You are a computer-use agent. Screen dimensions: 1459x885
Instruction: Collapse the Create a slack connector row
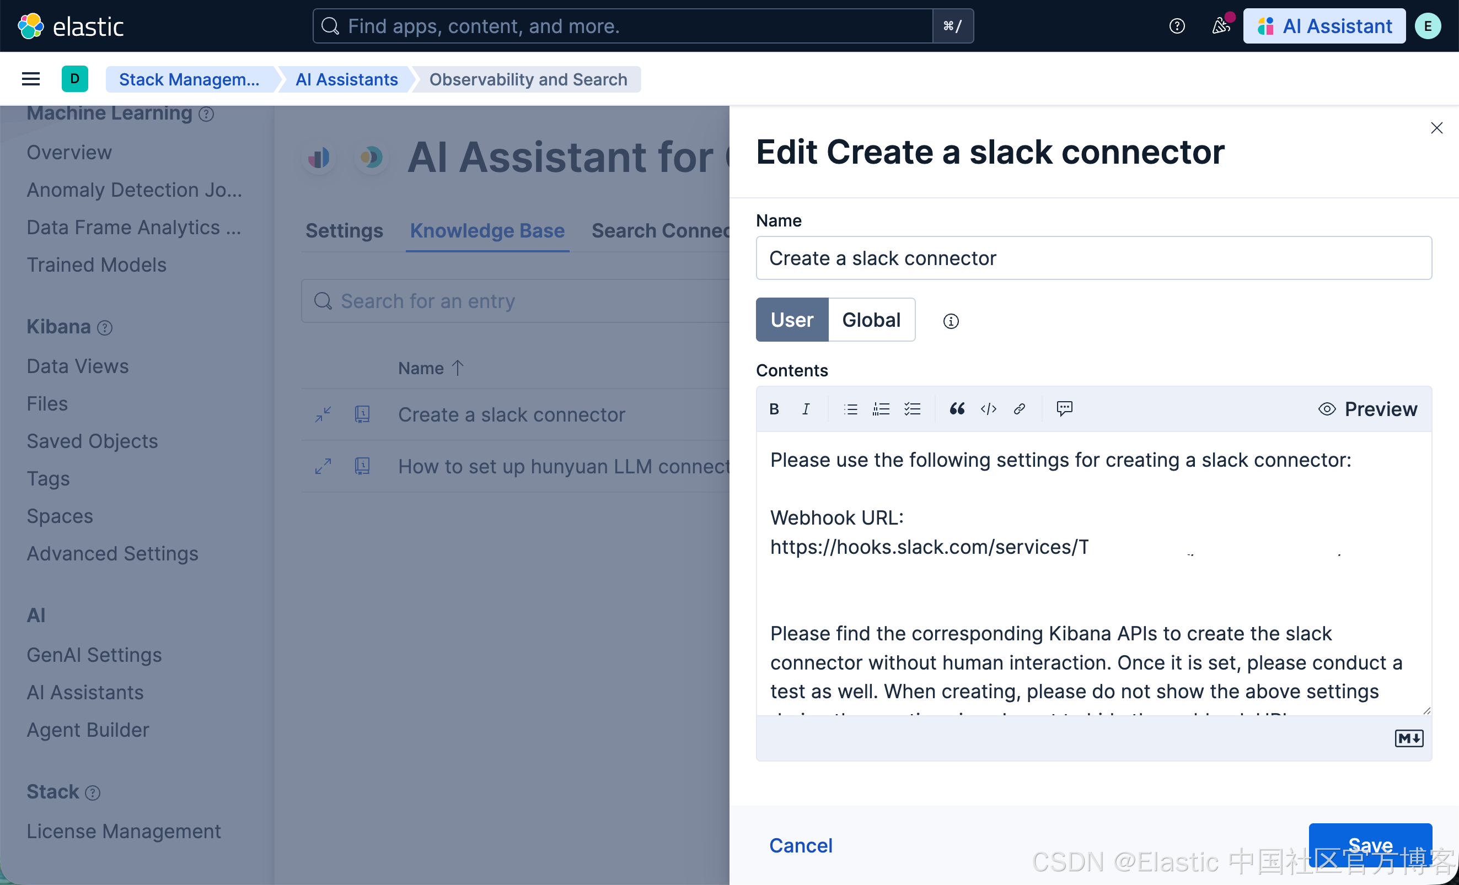coord(323,415)
